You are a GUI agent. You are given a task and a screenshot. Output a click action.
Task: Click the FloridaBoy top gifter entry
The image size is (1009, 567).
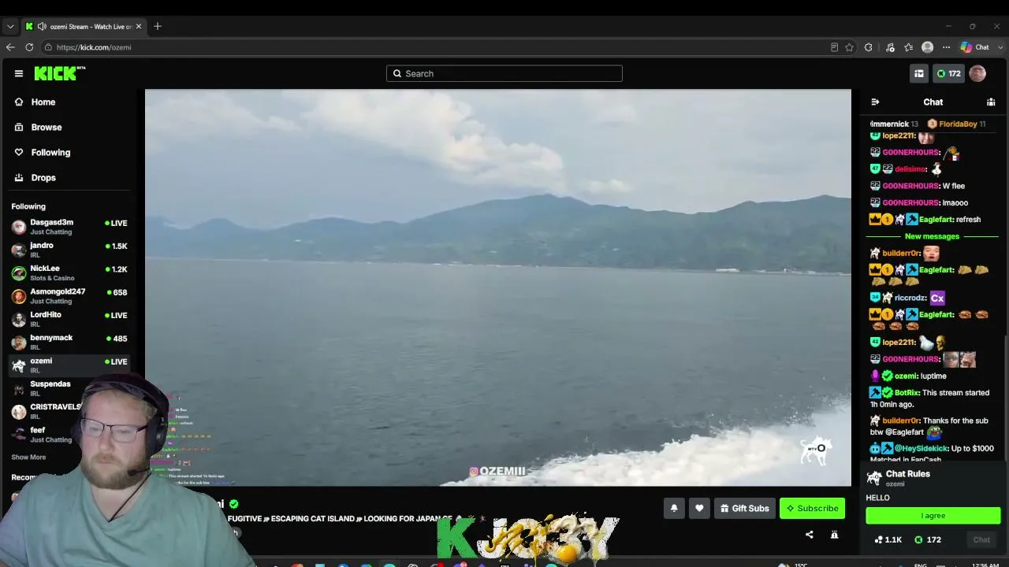[956, 124]
